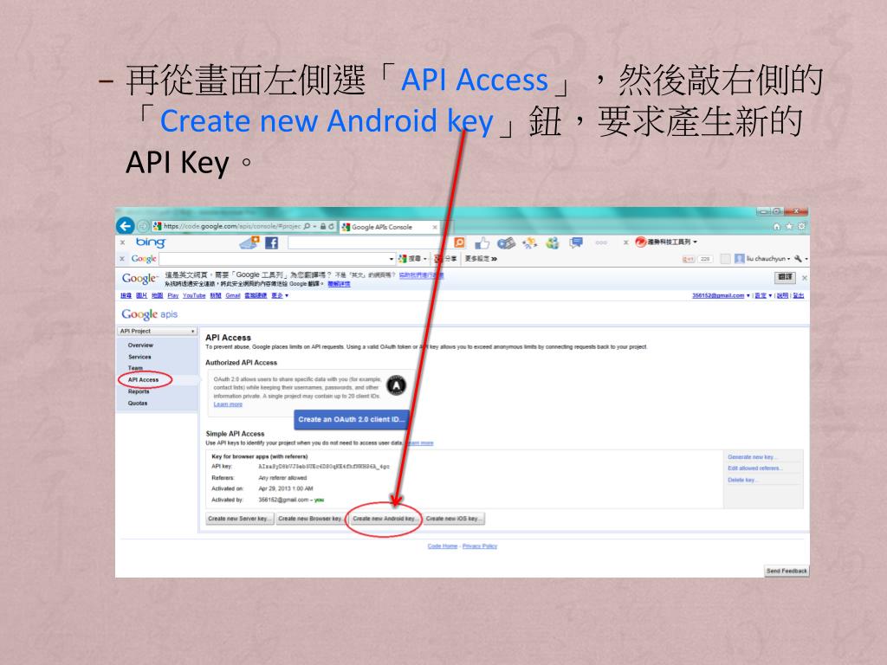This screenshot has height=665, width=887.
Task: Expand the Google toolbar search history dropdown
Action: click(x=392, y=259)
